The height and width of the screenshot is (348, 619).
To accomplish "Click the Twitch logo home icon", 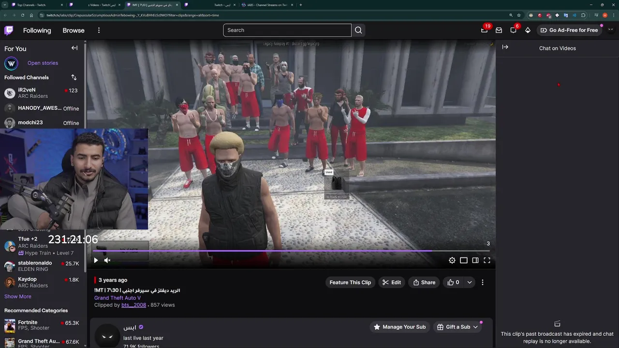I will (x=9, y=30).
